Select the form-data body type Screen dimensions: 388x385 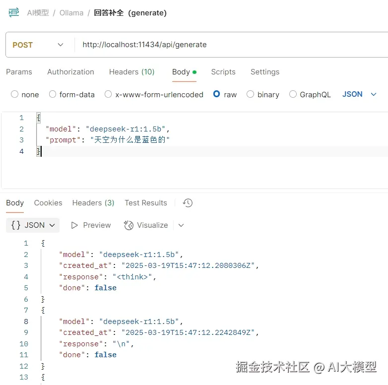pyautogui.click(x=53, y=94)
